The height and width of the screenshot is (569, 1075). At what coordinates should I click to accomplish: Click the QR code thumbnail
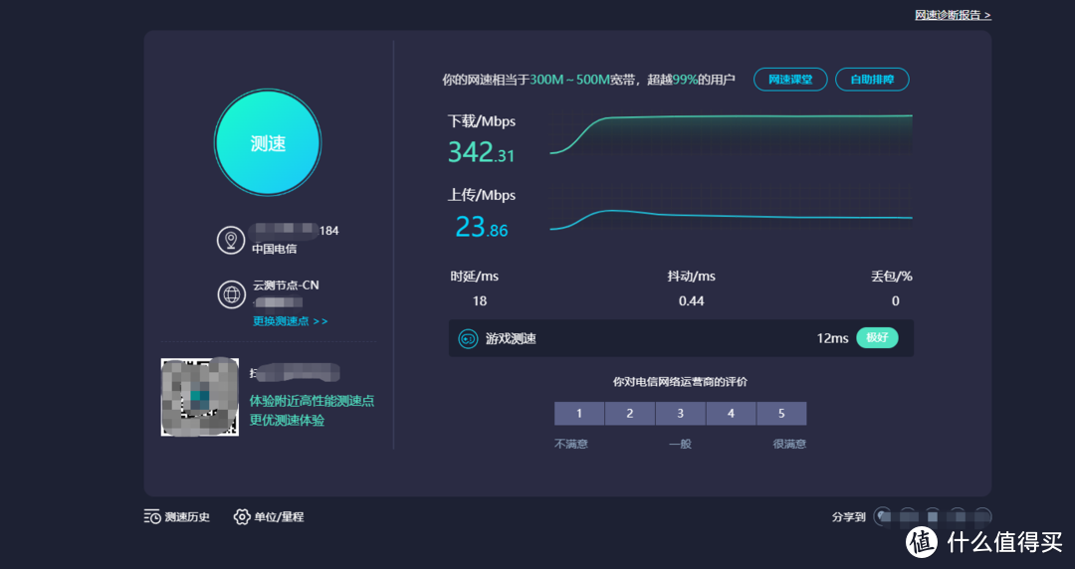199,397
